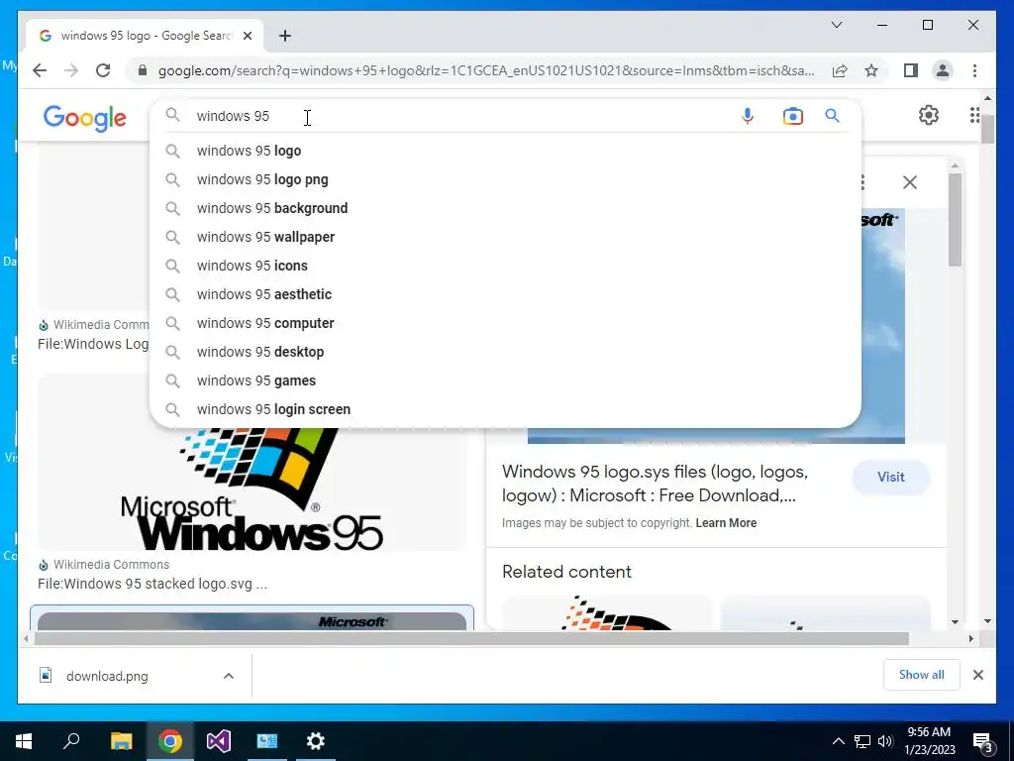Search by image with the camera icon
This screenshot has width=1014, height=761.
tap(793, 116)
